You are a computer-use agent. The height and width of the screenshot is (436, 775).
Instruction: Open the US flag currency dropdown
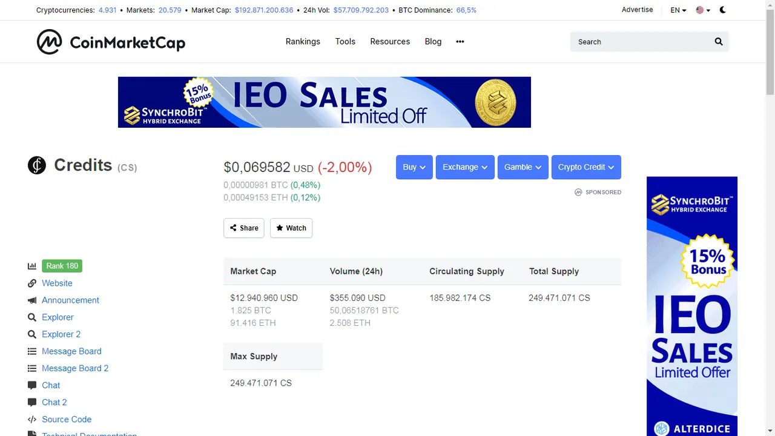[704, 10]
